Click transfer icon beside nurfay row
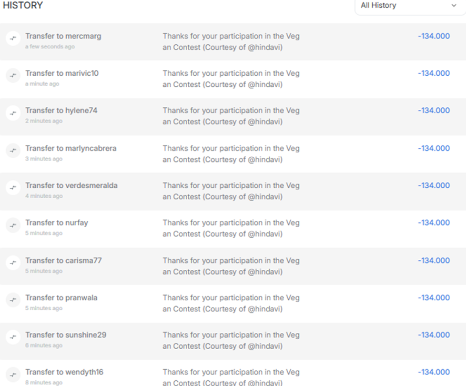The height and width of the screenshot is (386, 466). point(13,225)
